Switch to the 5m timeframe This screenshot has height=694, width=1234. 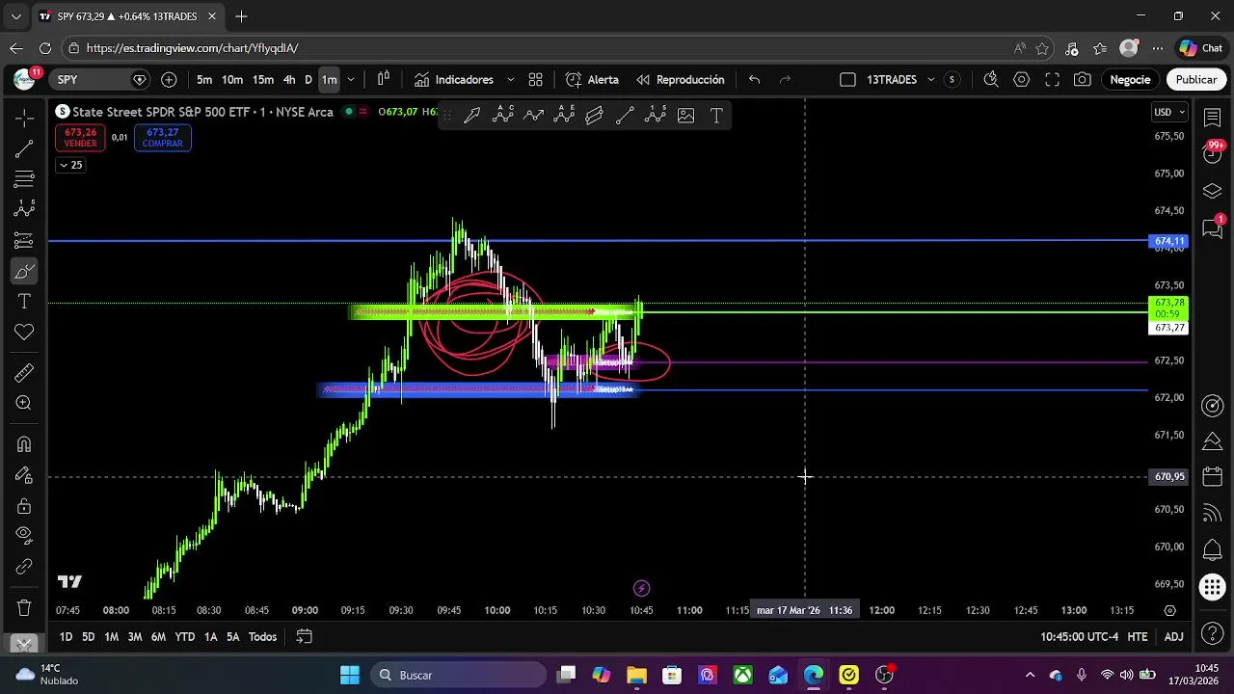coord(204,80)
